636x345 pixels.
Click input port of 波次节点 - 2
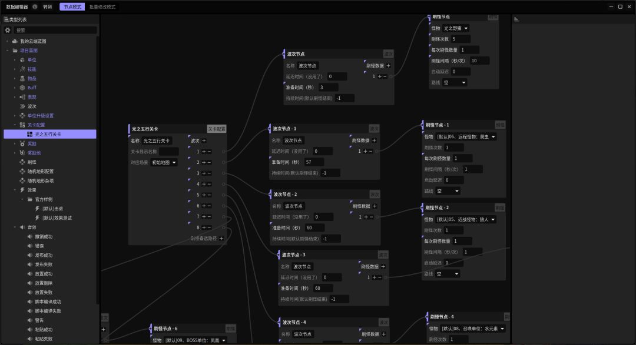pyautogui.click(x=270, y=194)
